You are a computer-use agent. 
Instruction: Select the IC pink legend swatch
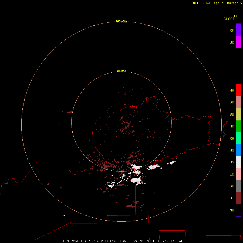238,174
